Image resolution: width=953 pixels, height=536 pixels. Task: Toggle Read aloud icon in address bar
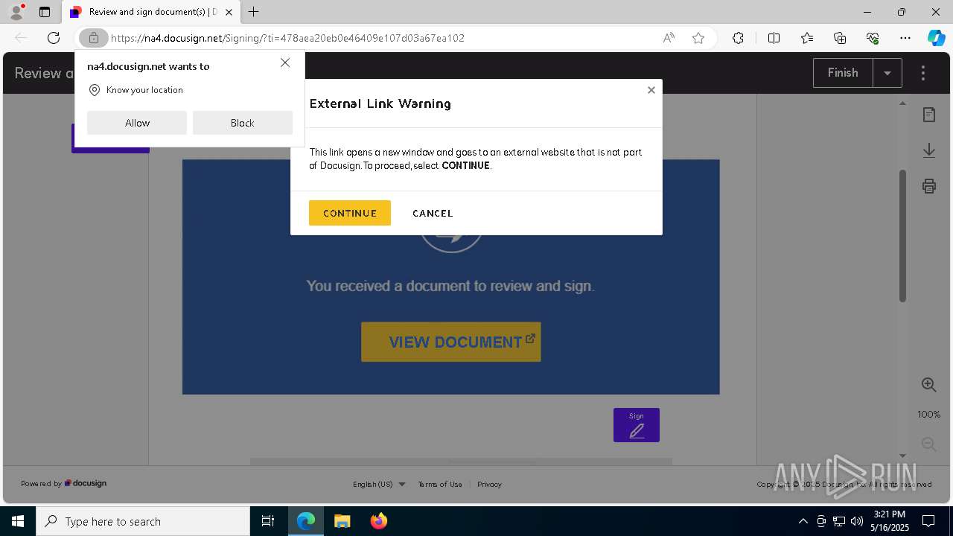tap(669, 38)
